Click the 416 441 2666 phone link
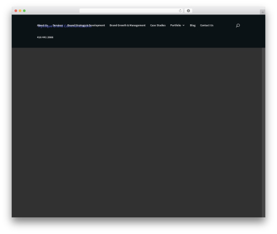This screenshot has height=234, width=277. click(45, 37)
